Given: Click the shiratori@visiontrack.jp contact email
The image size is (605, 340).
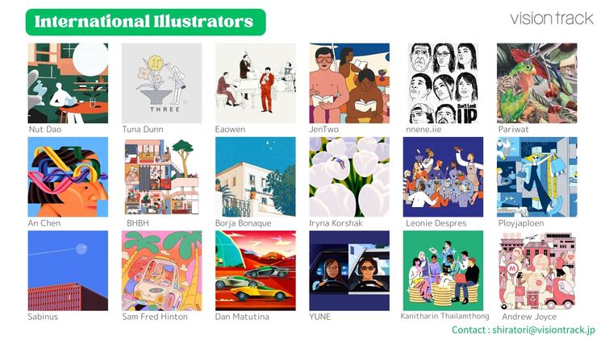Looking at the screenshot, I should click(544, 330).
